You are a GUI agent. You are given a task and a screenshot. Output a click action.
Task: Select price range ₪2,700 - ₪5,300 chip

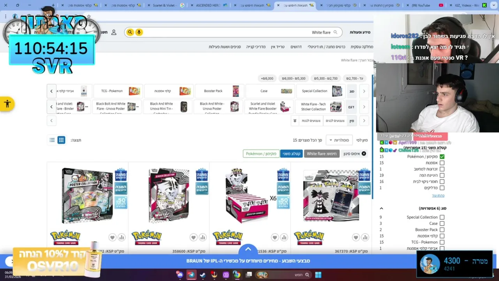tap(326, 78)
